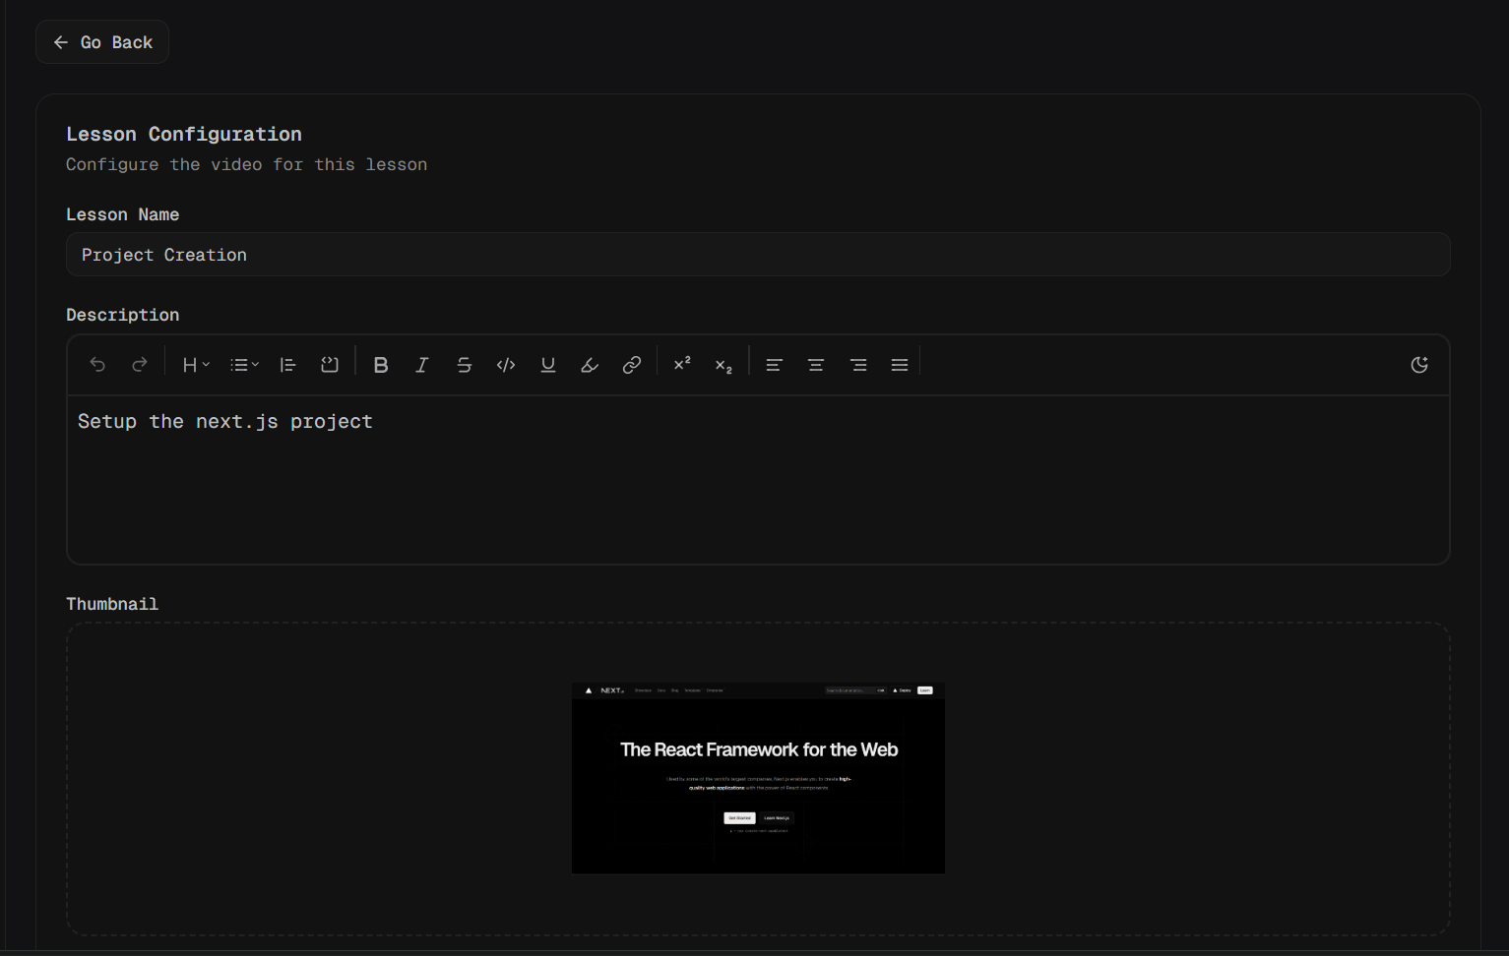Apply subscript formatting

[723, 365]
